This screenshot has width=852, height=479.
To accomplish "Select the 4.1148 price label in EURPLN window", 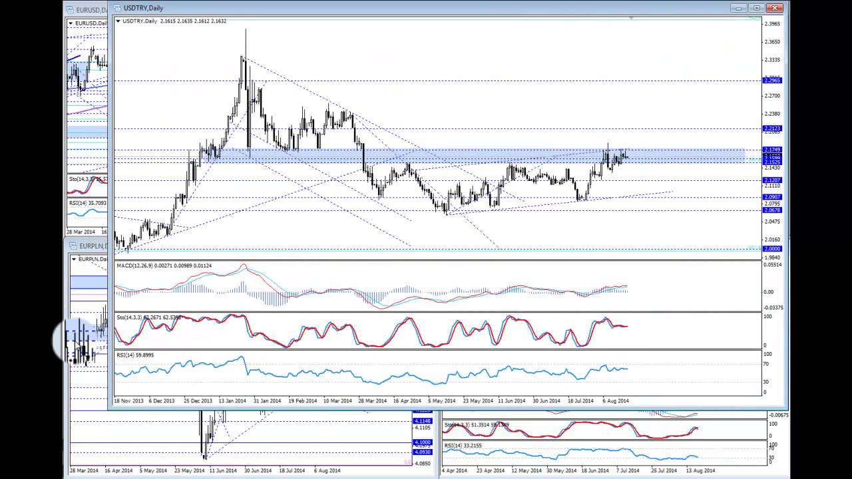I will (x=423, y=421).
